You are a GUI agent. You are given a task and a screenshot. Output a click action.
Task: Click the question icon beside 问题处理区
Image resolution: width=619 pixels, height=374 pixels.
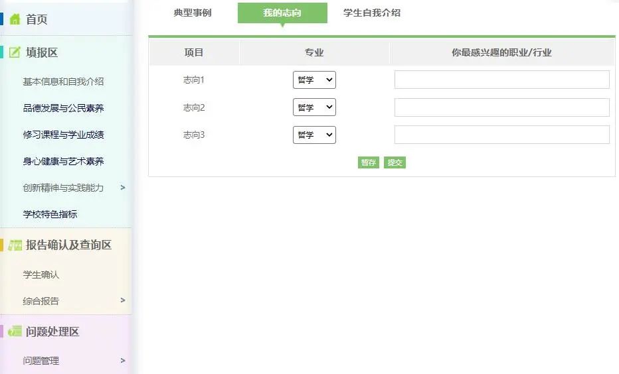click(15, 331)
